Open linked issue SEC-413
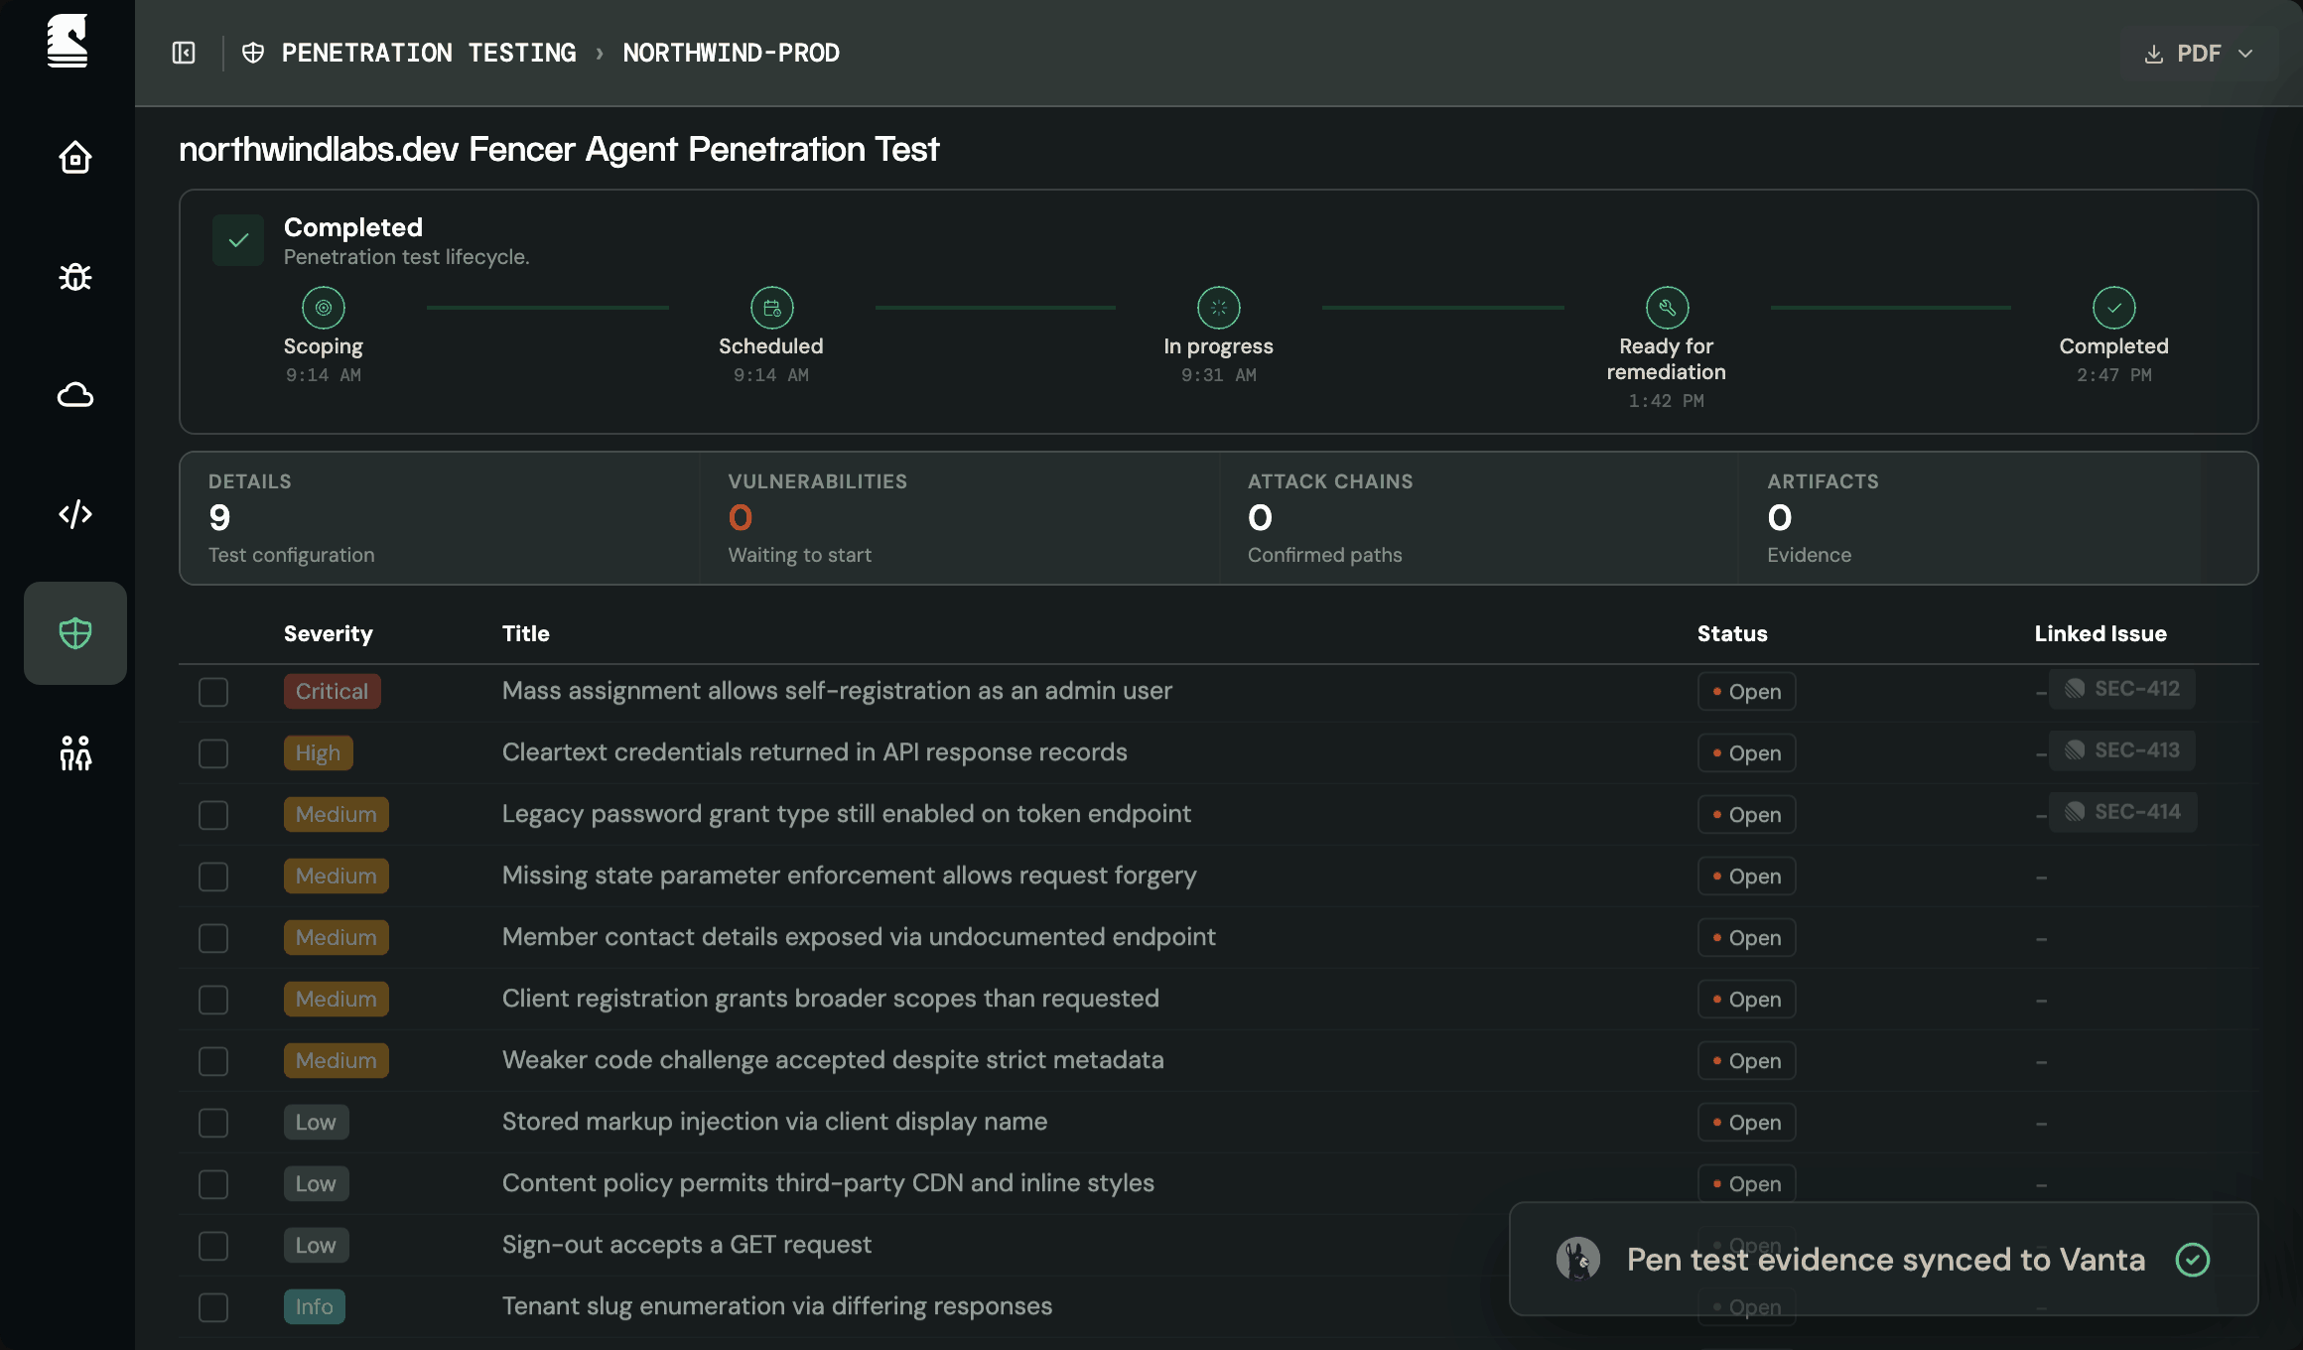2303x1350 pixels. [2122, 750]
